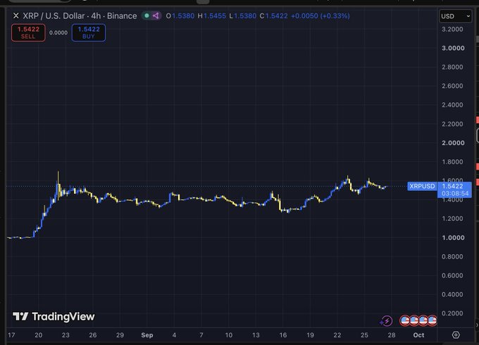Click the candle countdown 03:08:54
The height and width of the screenshot is (345, 479).
455,194
